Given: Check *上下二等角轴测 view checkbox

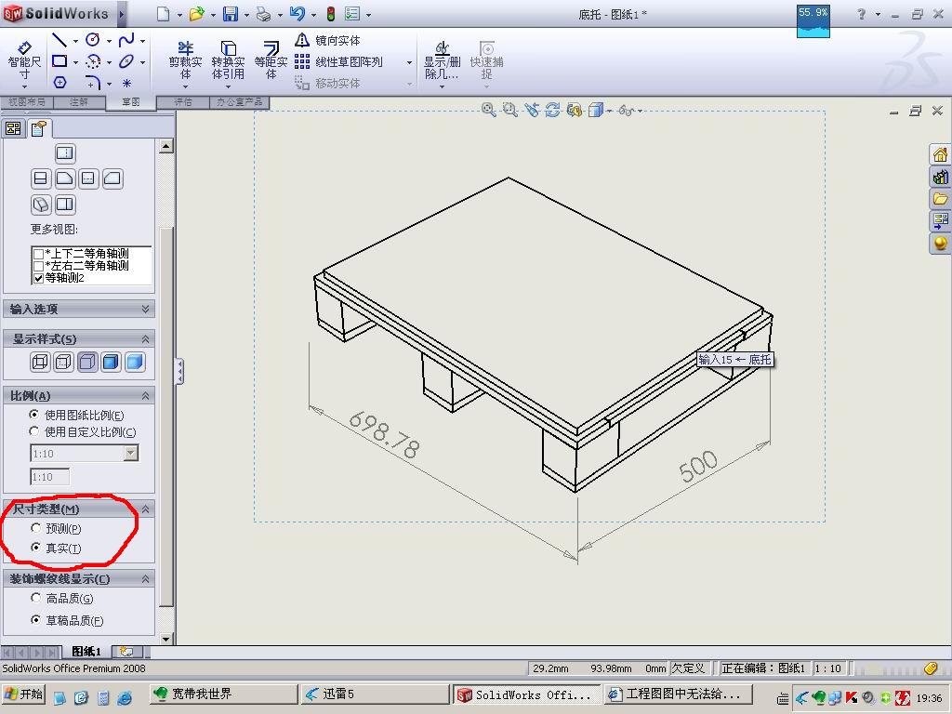Looking at the screenshot, I should pyautogui.click(x=39, y=254).
